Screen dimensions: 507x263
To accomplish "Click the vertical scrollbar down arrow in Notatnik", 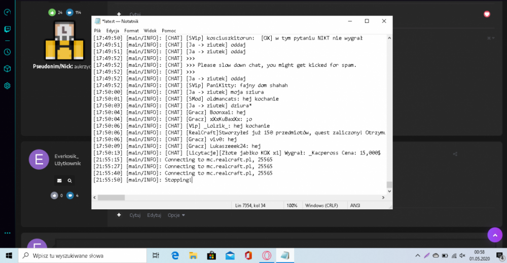I will pyautogui.click(x=389, y=191).
